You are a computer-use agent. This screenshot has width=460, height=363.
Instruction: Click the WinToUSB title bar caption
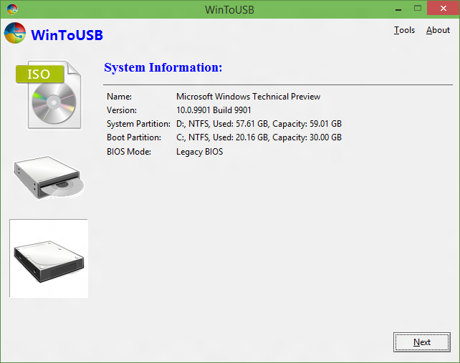coord(229,10)
